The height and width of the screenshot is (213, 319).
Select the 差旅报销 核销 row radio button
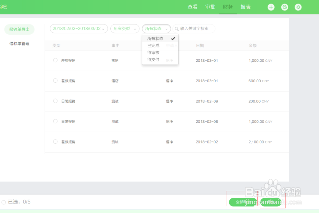(x=55, y=60)
